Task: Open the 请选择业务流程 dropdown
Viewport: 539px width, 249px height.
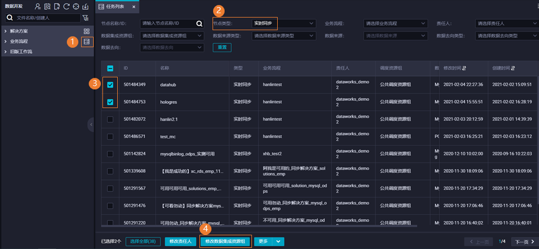Action: tap(395, 24)
